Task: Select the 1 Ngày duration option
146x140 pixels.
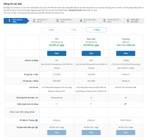Action: tap(51, 30)
